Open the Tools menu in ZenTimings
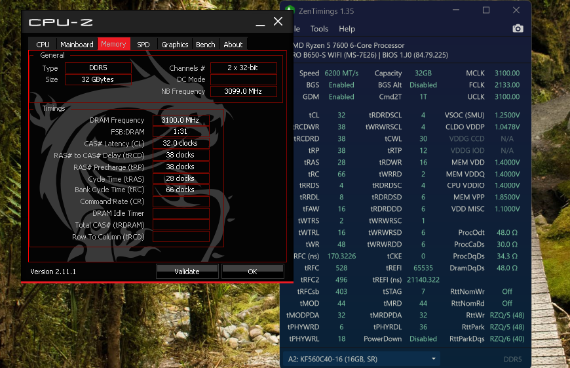 pos(319,29)
